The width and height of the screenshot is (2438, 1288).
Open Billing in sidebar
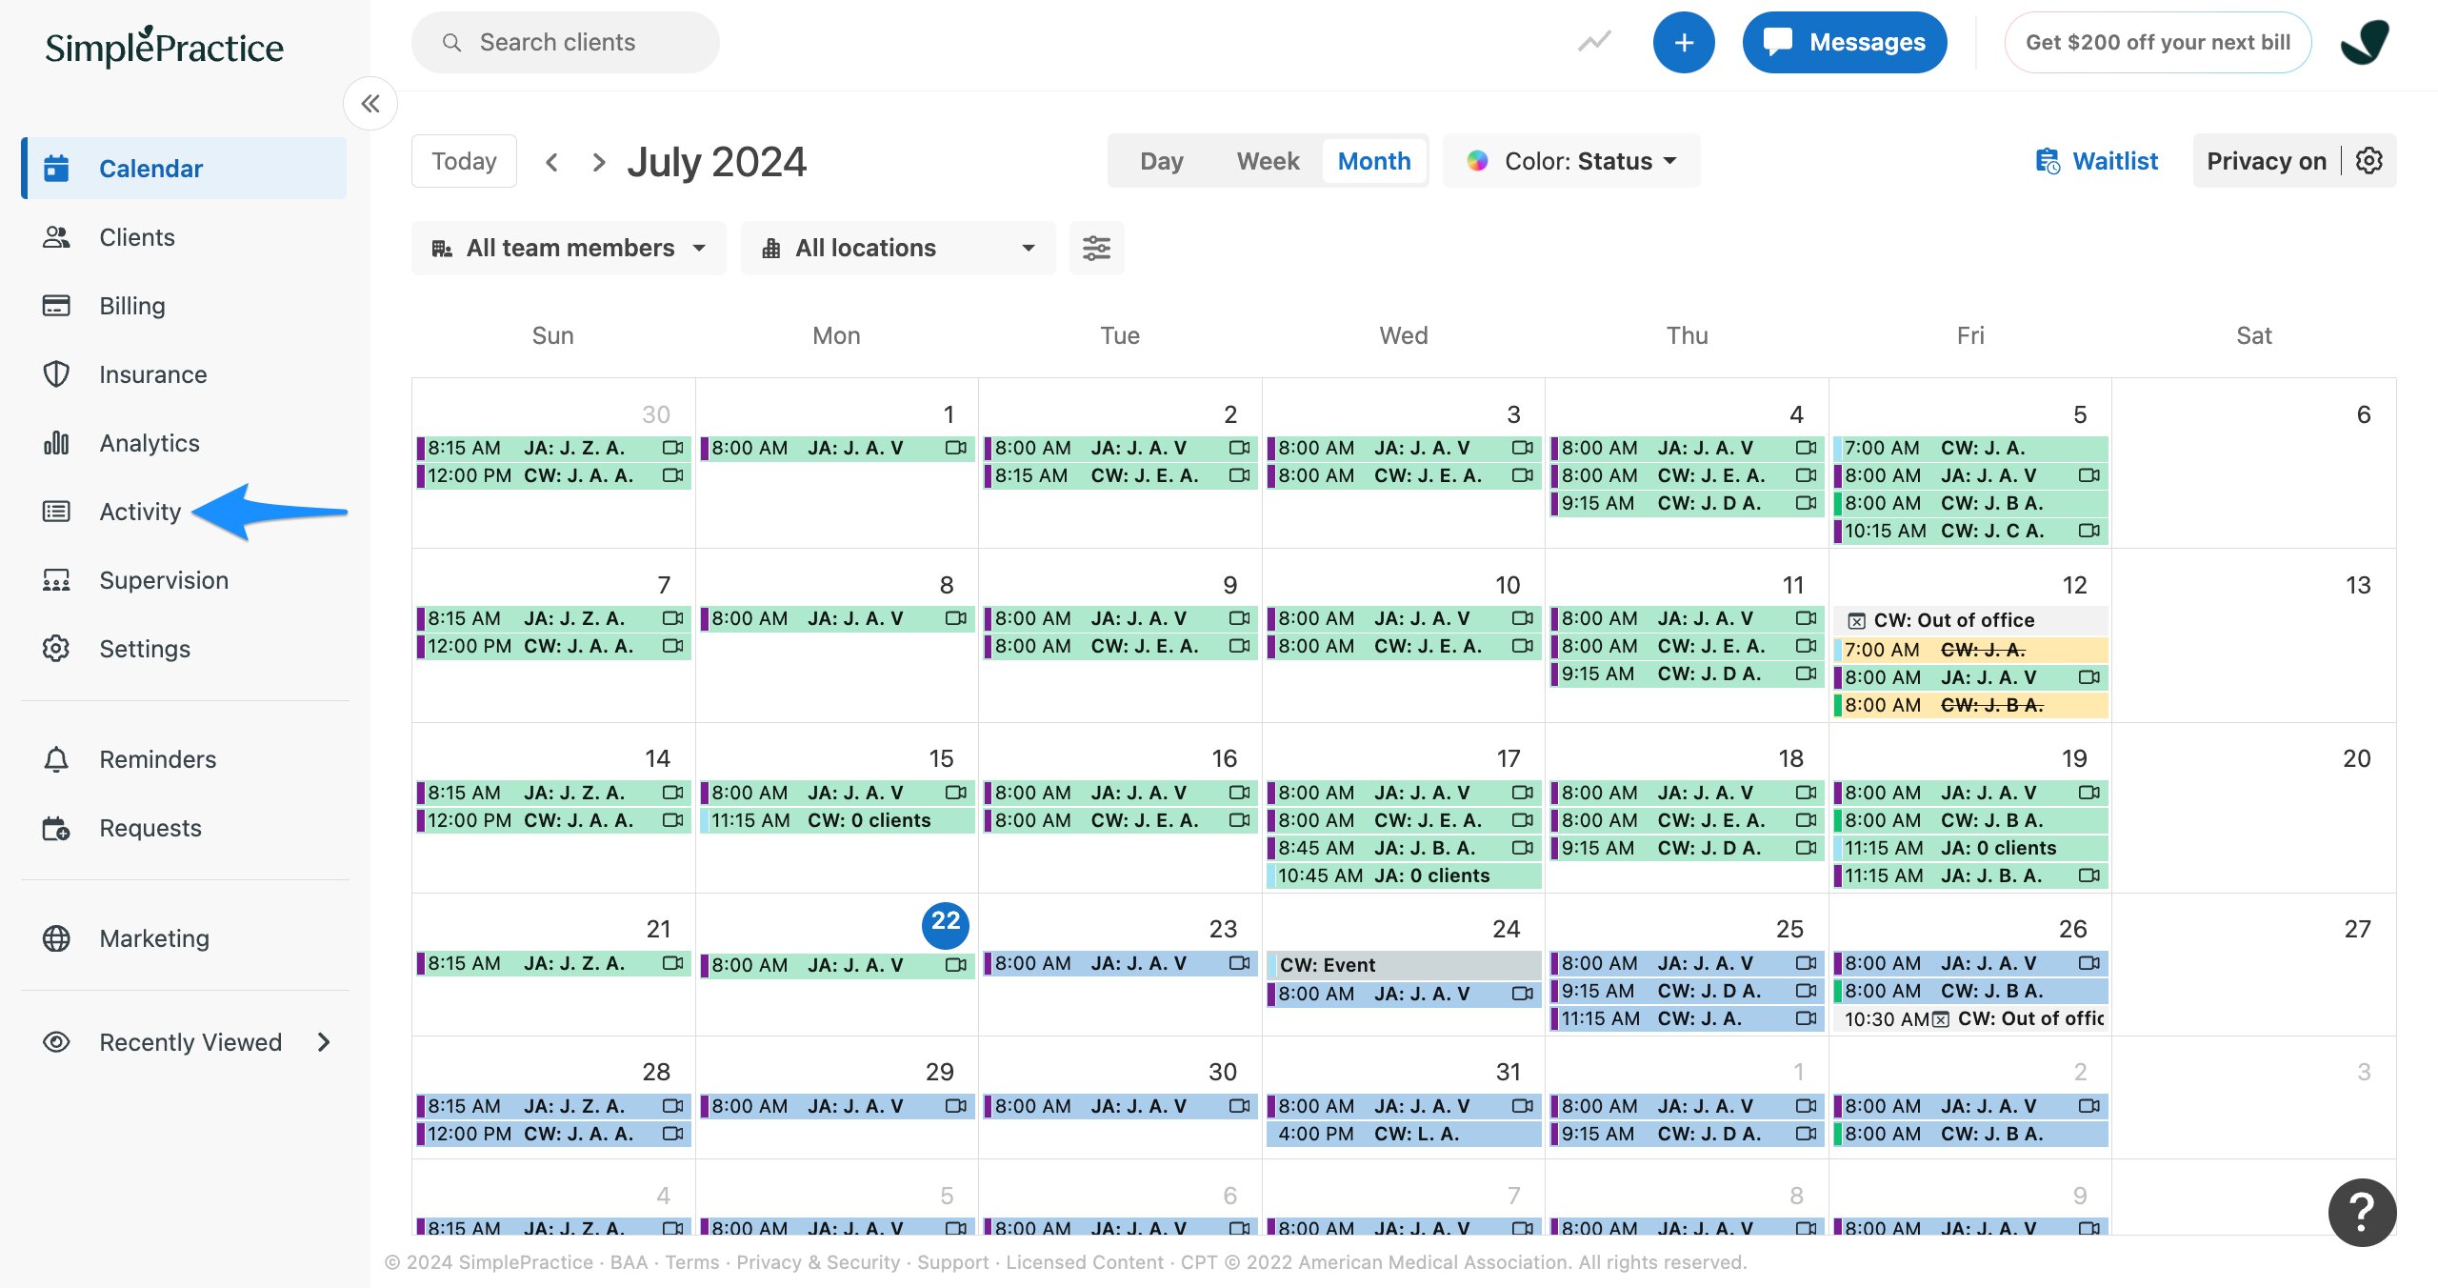point(132,306)
